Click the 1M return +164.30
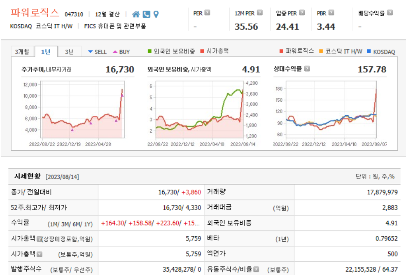The width and height of the screenshot is (406, 275). [112, 223]
